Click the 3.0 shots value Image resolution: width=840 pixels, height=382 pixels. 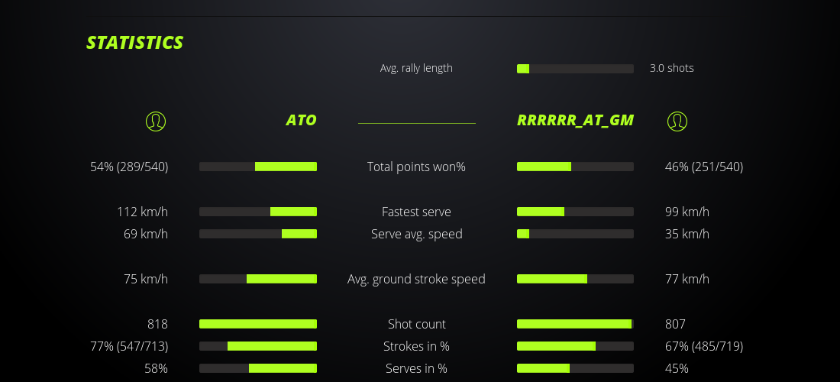click(x=671, y=68)
